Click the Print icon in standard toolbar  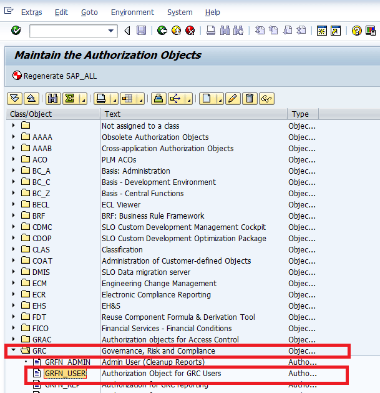[x=211, y=31]
